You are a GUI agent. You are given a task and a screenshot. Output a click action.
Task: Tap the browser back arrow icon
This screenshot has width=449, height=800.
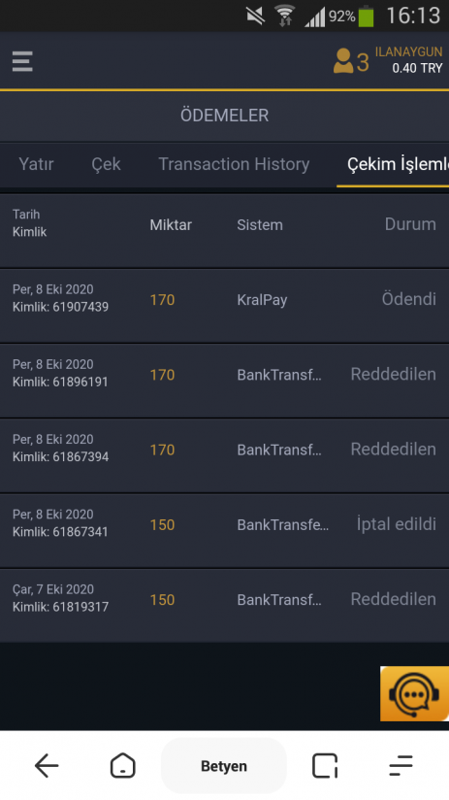pos(47,766)
